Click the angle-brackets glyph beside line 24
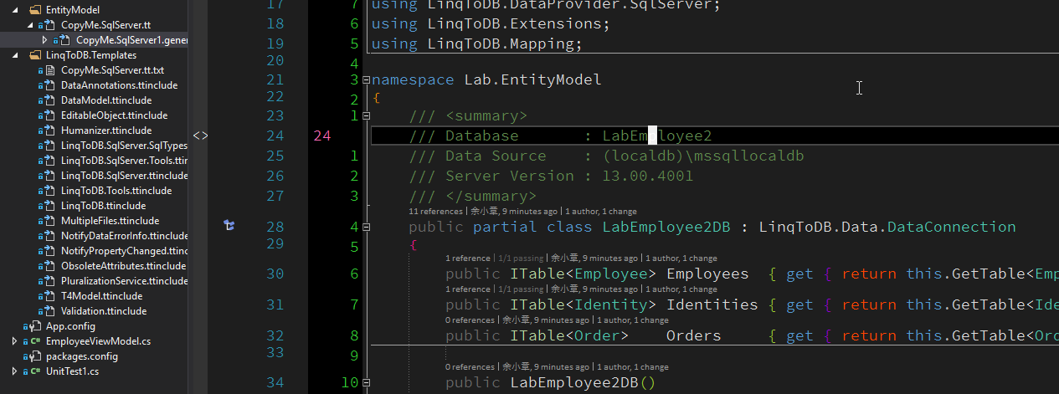1059x394 pixels. point(200,135)
